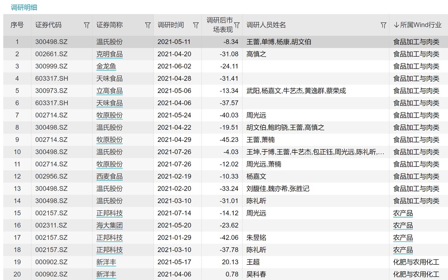
Task: Open the 农产品 industry link in row 16
Action: 403,225
